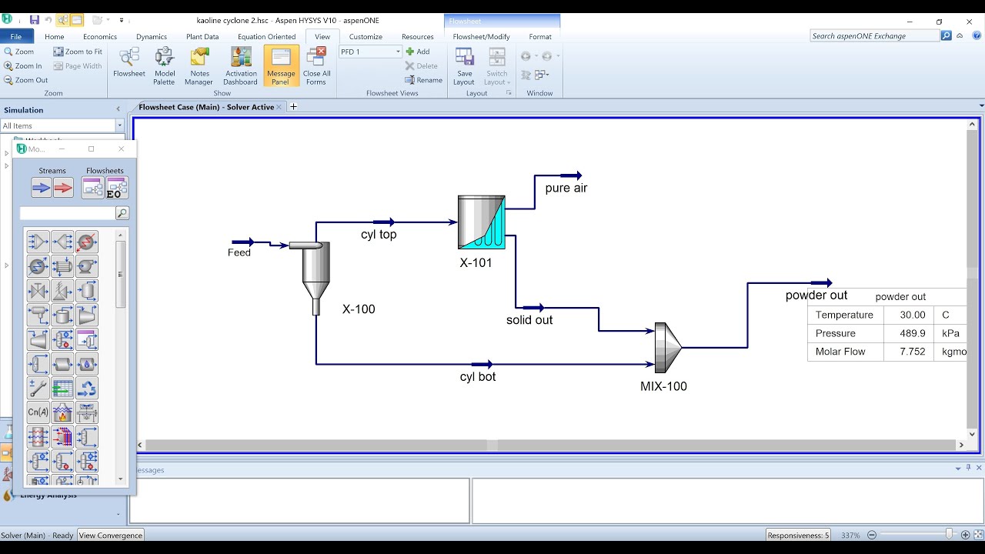This screenshot has width=985, height=554.
Task: Open the flowsheet tab list dropdown arrow
Action: point(980,106)
